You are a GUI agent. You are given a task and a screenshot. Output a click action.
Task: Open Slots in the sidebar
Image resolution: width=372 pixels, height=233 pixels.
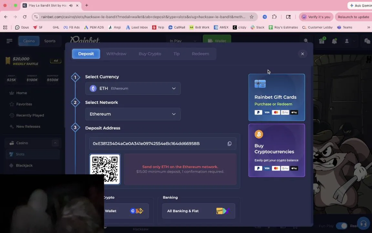[x=33, y=154]
